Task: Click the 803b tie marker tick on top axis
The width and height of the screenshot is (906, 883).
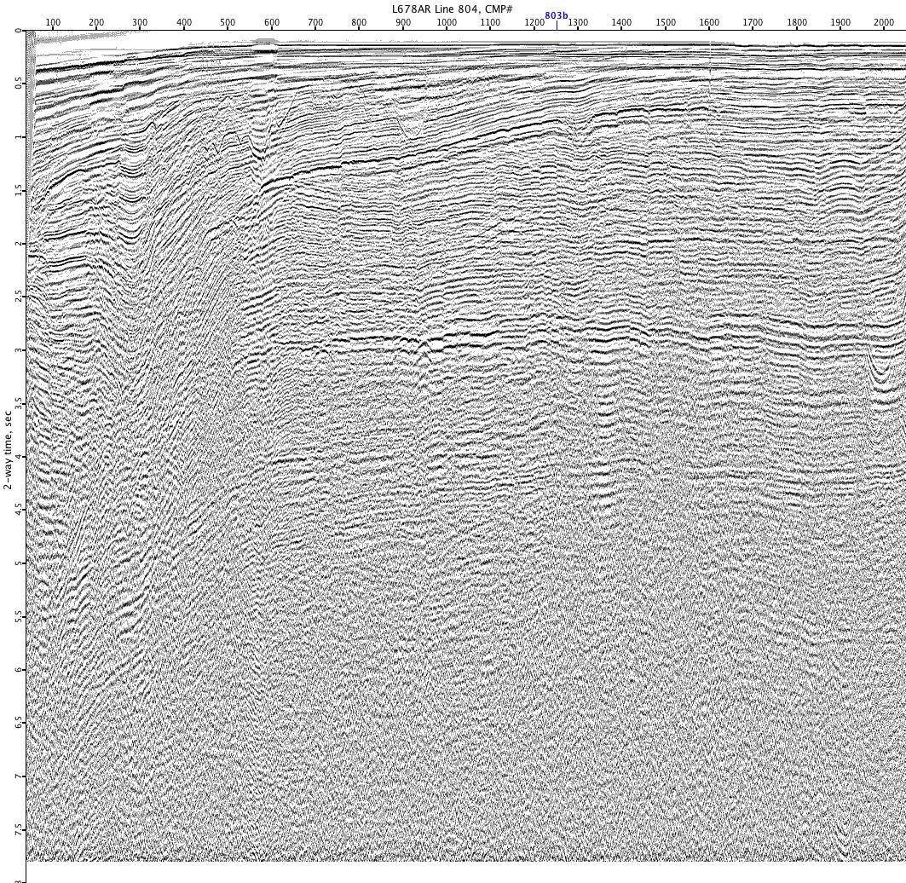Action: (557, 26)
